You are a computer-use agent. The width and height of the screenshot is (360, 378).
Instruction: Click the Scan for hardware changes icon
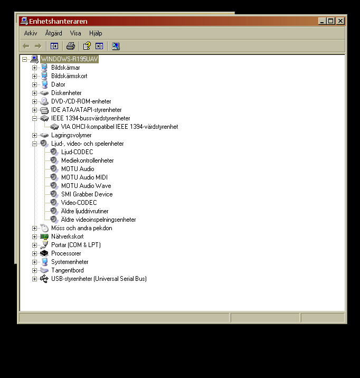pyautogui.click(x=116, y=46)
